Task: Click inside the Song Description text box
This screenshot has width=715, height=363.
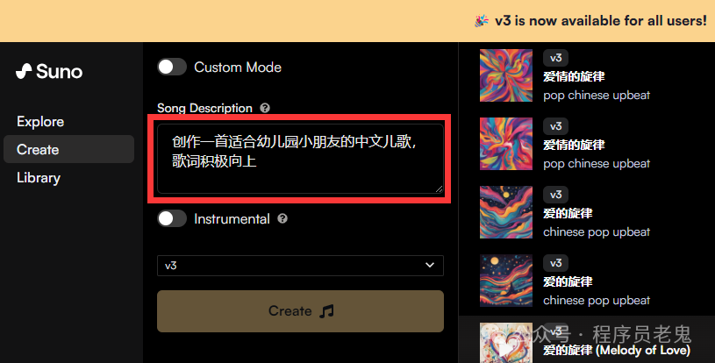Action: coord(300,159)
